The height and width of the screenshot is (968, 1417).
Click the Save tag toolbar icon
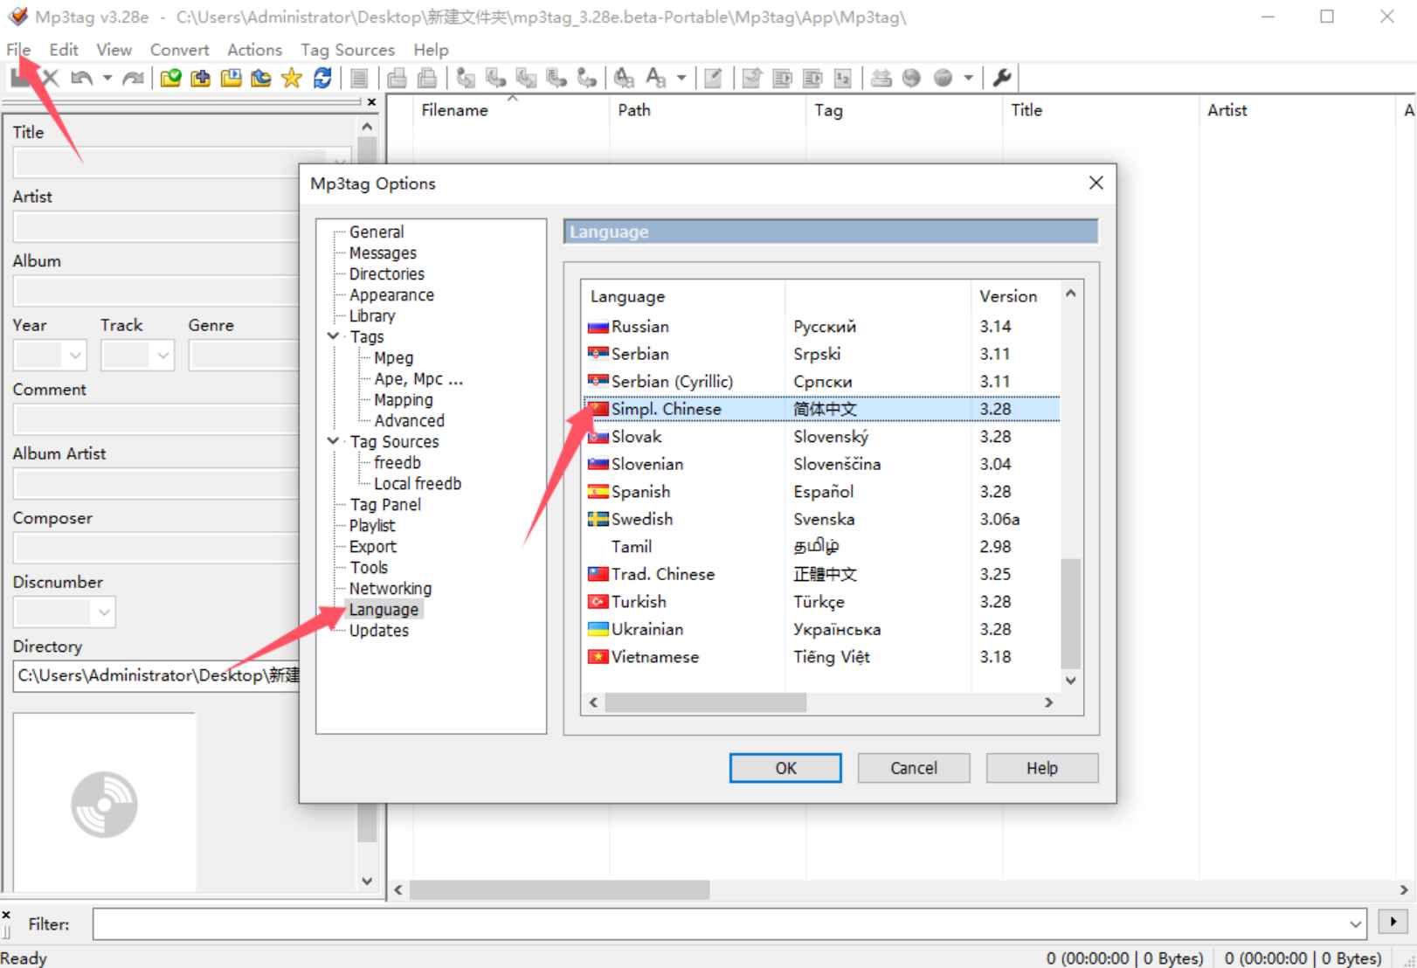[19, 77]
